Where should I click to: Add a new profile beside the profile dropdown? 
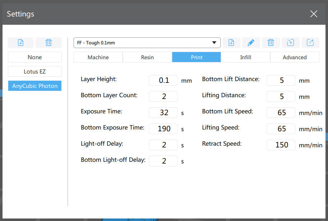pos(231,43)
